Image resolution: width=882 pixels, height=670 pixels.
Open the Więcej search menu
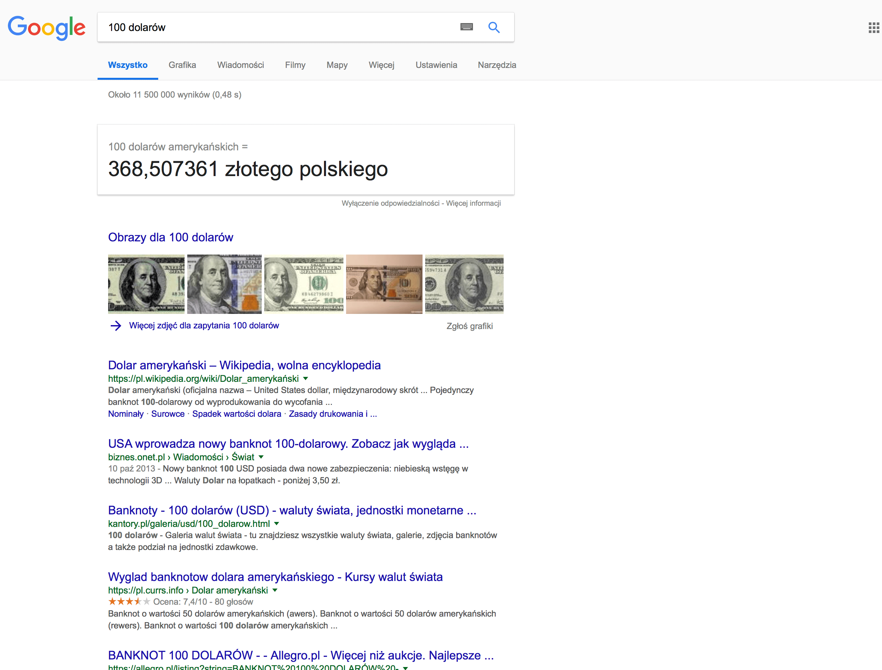pyautogui.click(x=382, y=65)
